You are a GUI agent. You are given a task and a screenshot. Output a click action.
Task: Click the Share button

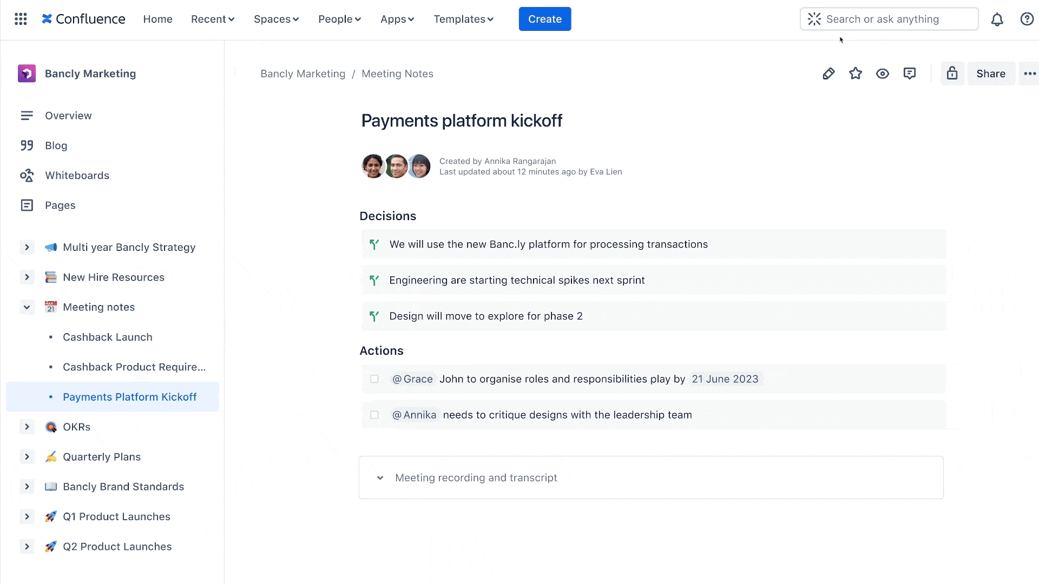pos(991,74)
